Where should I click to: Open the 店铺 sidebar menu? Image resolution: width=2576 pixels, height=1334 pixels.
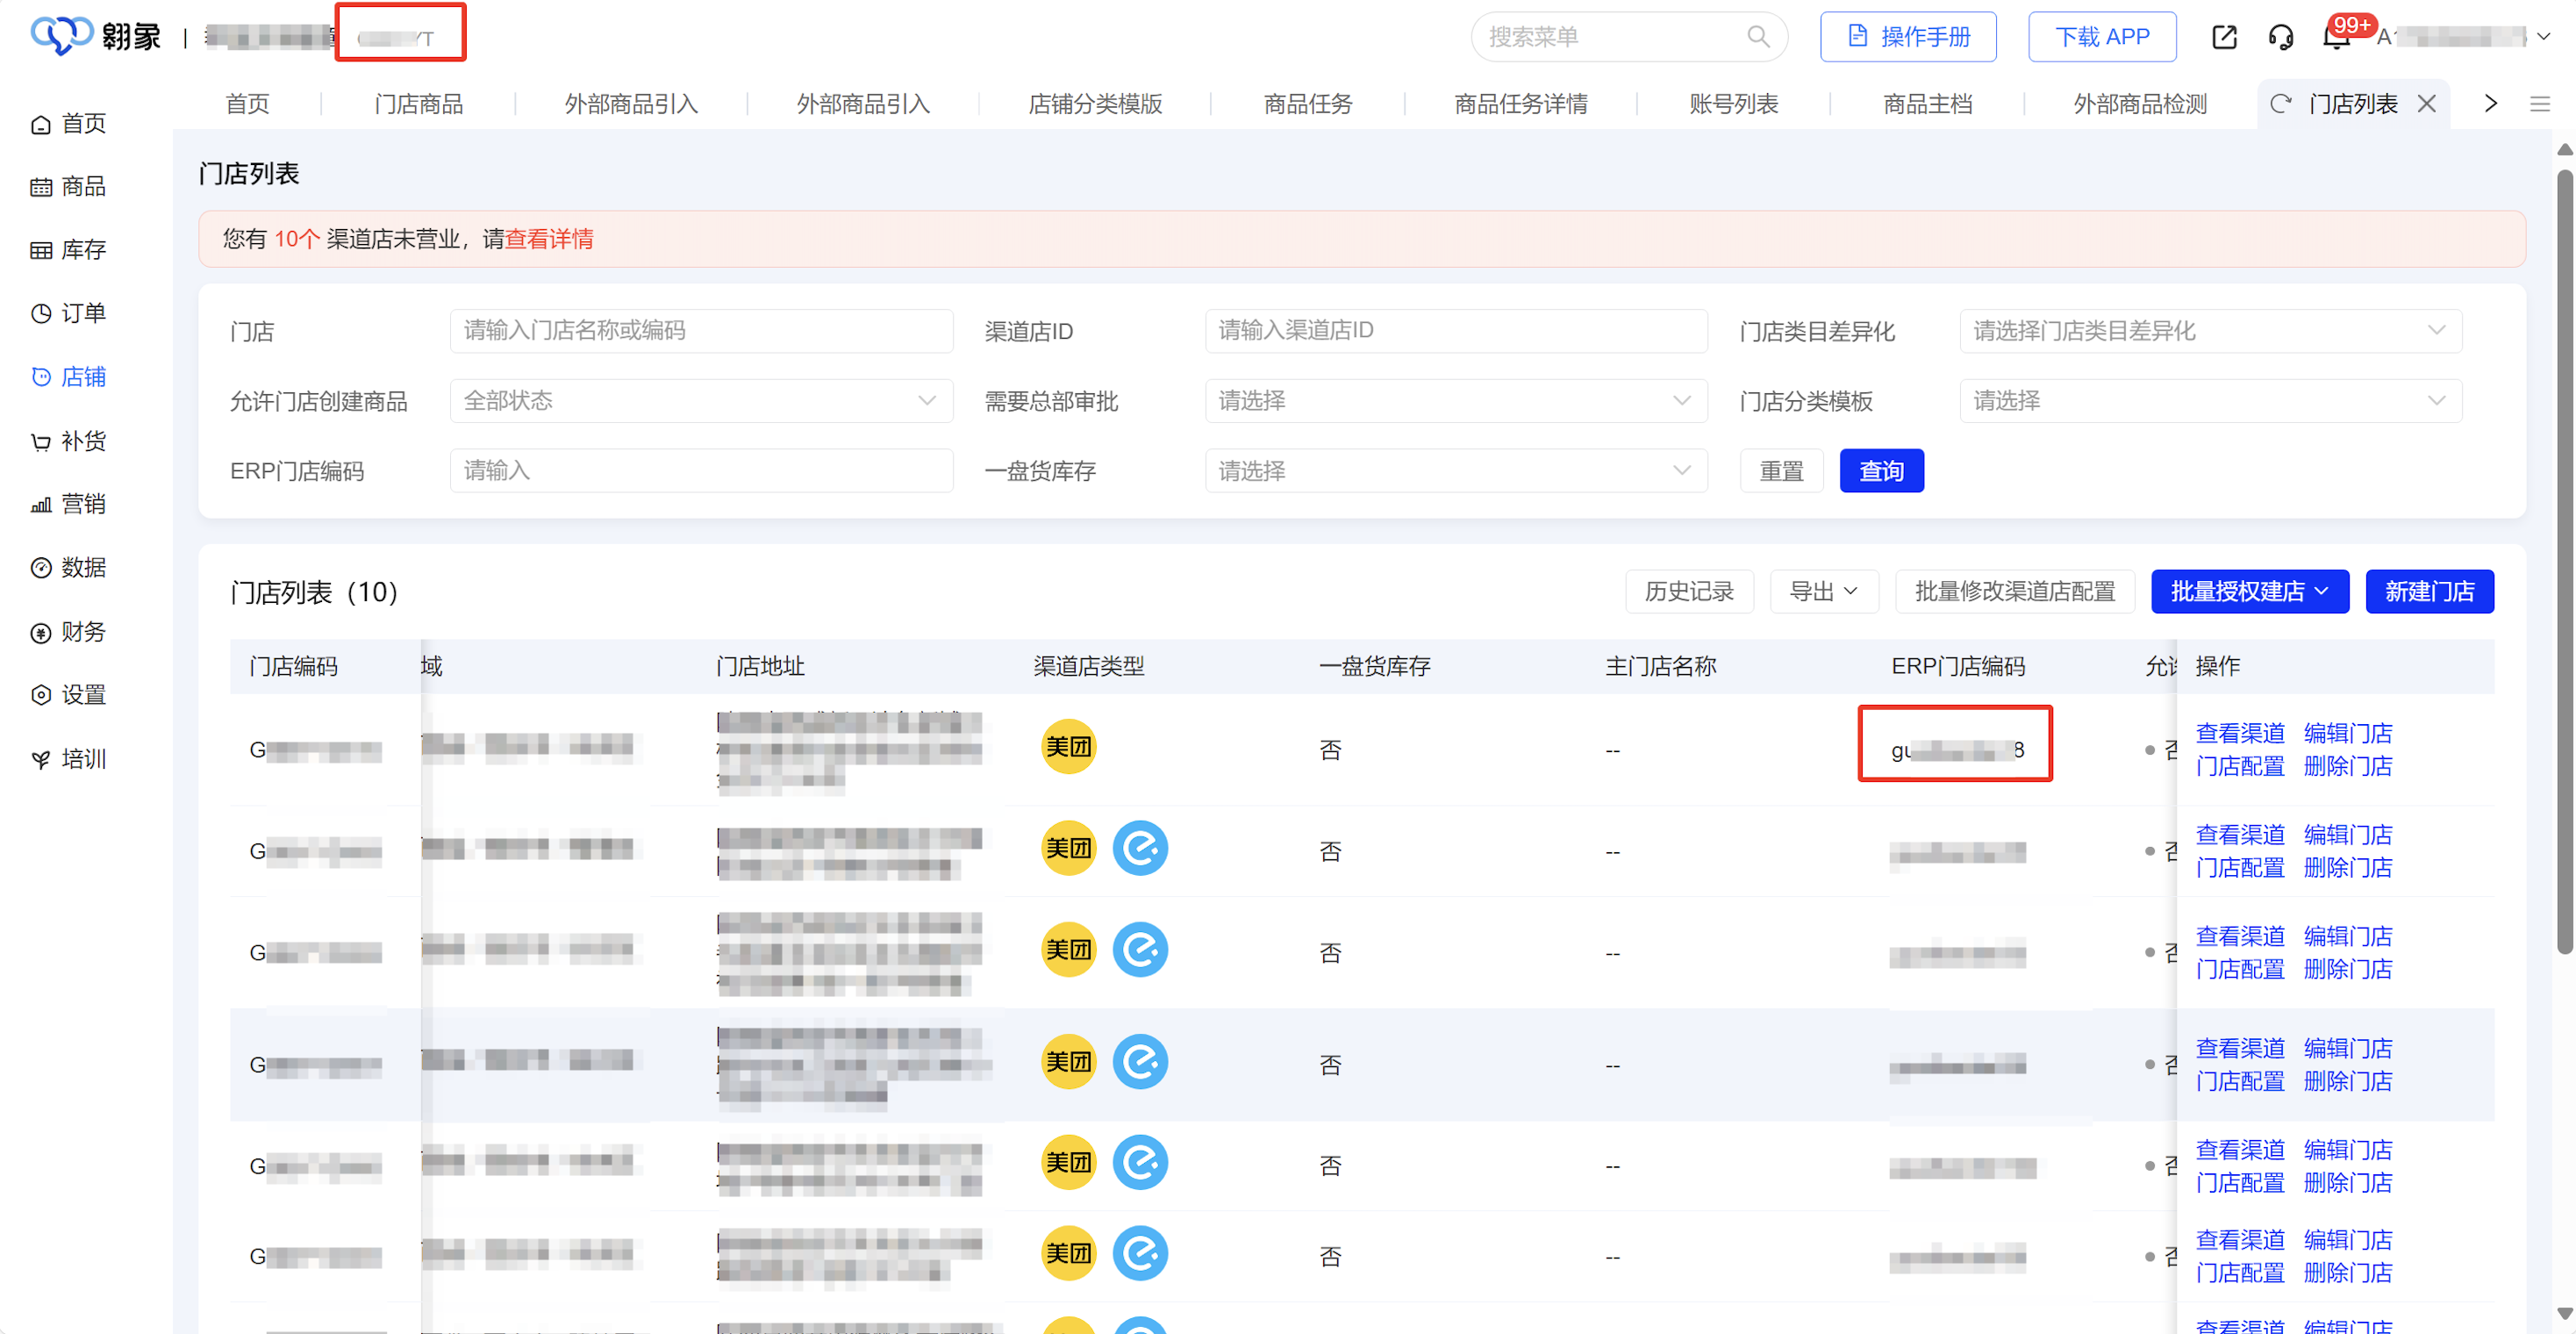coord(68,377)
